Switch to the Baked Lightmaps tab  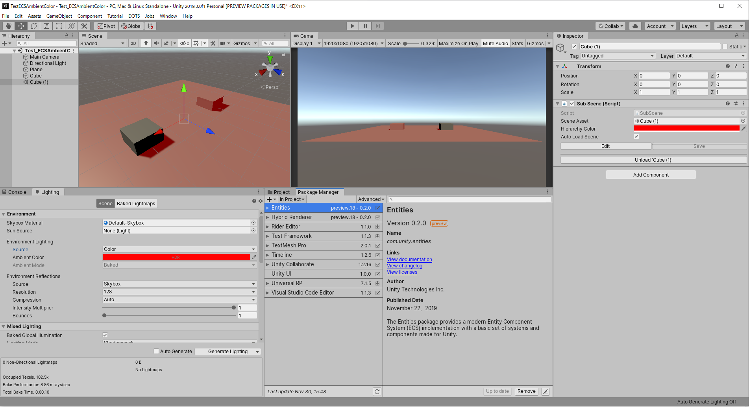pos(136,203)
